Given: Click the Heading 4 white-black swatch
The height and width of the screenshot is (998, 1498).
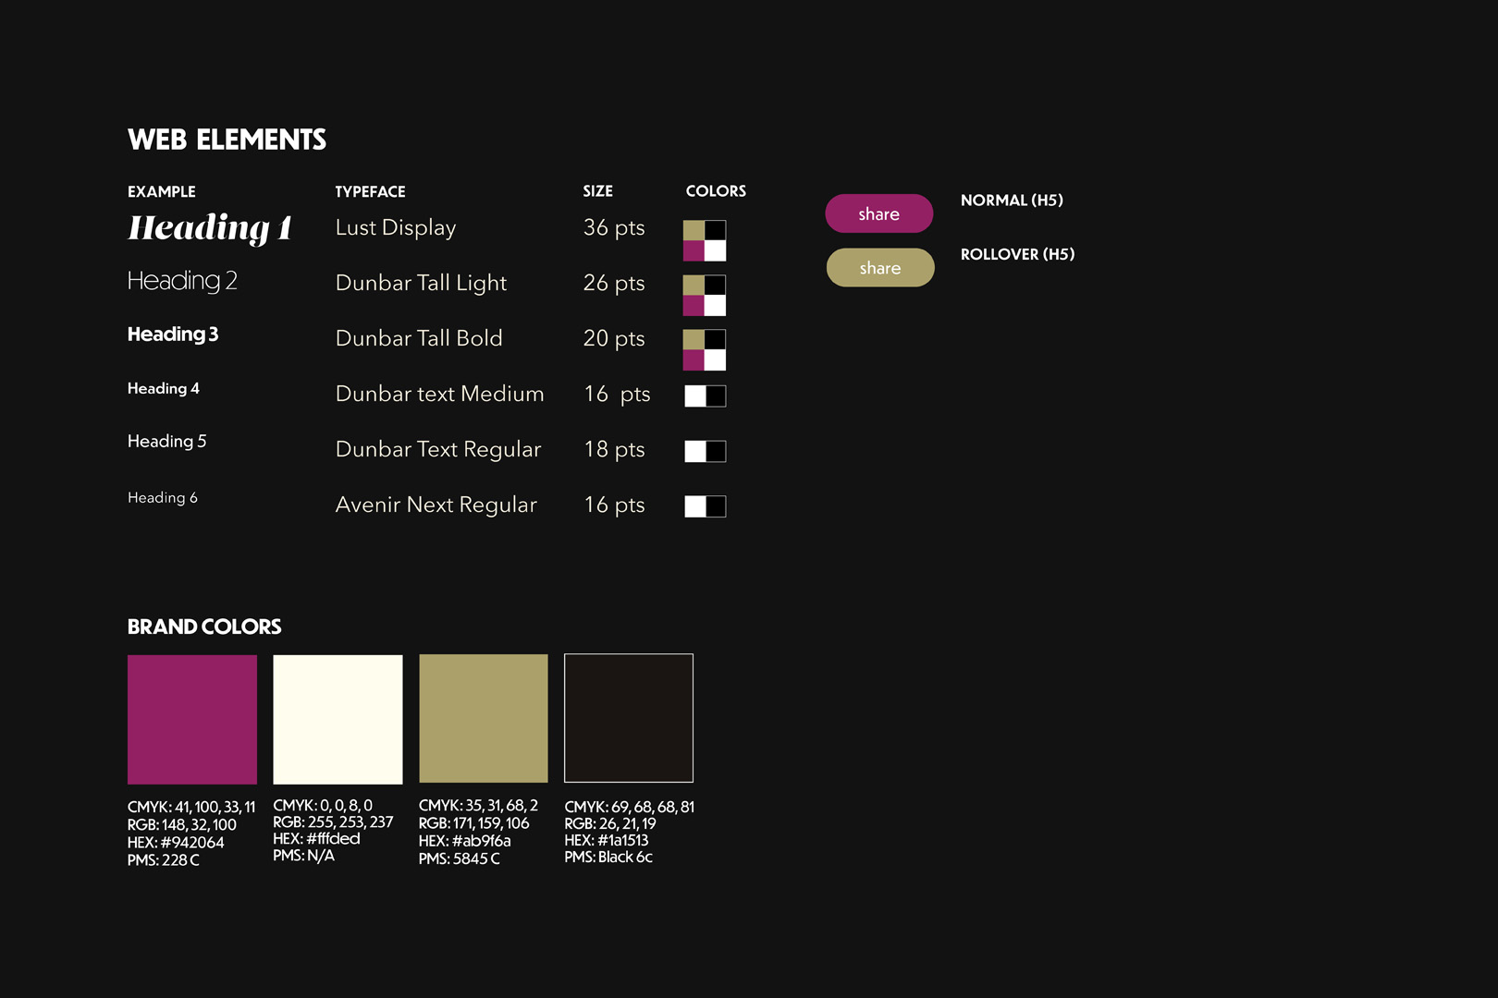Looking at the screenshot, I should coord(706,396).
